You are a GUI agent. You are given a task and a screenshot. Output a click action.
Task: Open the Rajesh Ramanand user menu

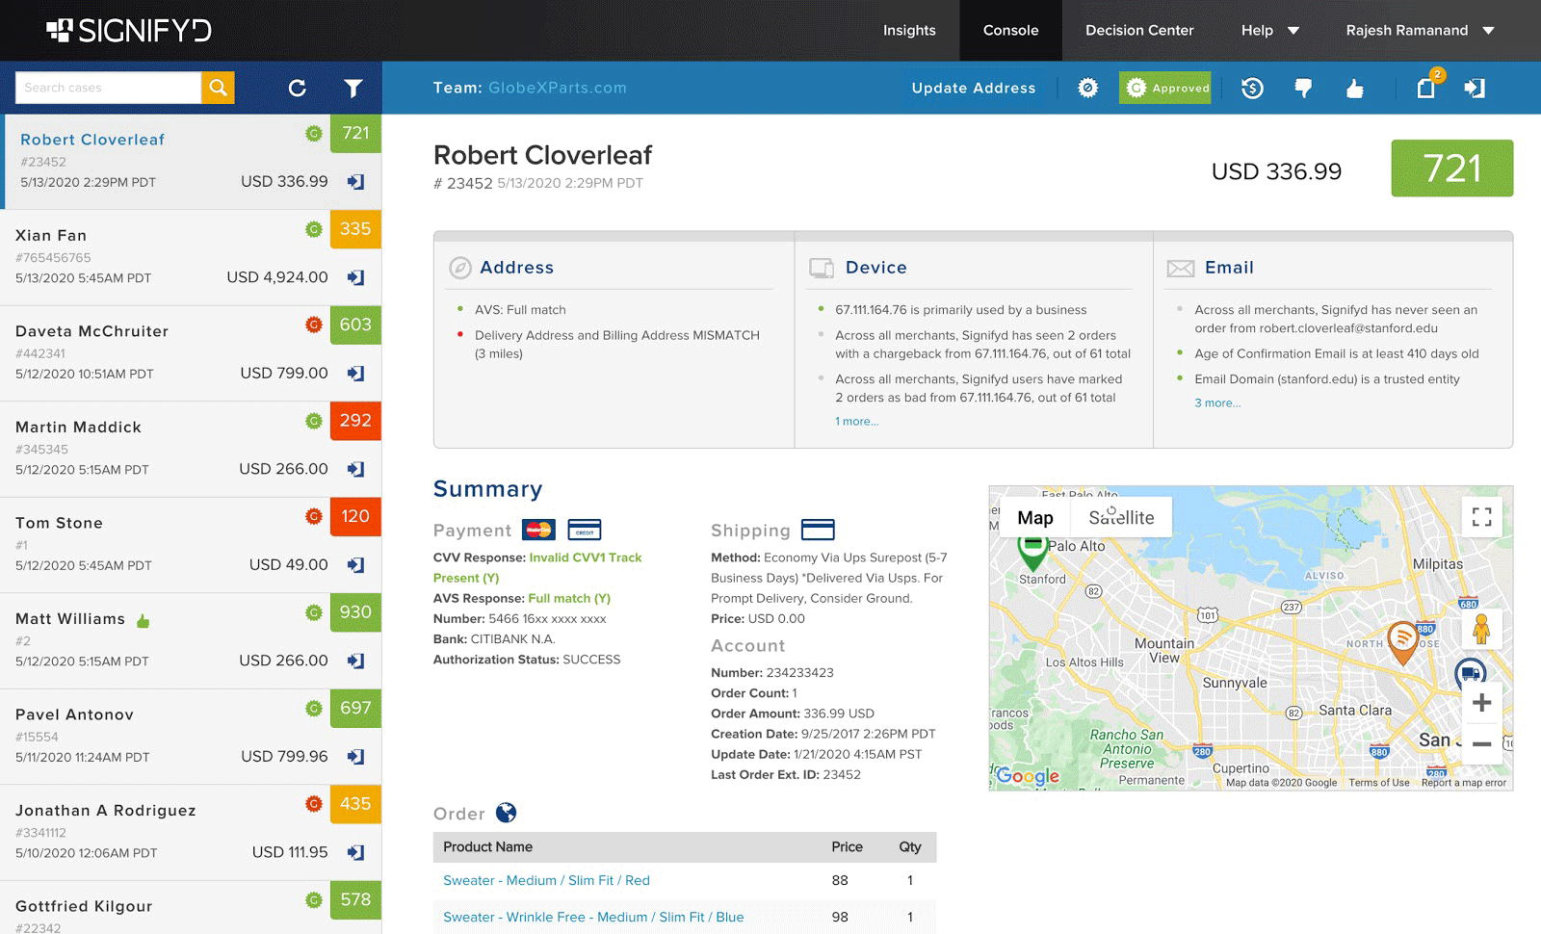(1421, 31)
